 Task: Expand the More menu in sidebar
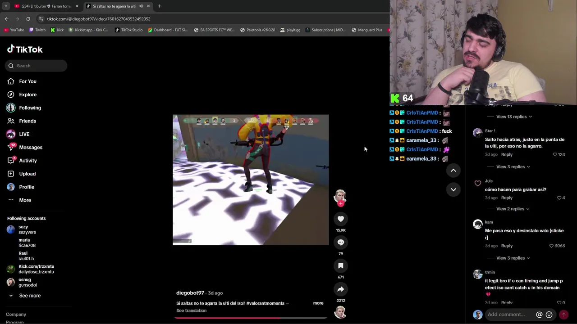coord(25,200)
